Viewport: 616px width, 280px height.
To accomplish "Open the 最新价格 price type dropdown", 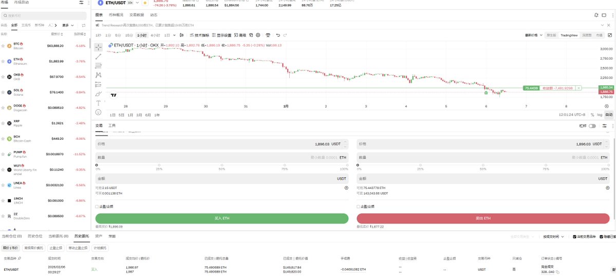I will 534,35.
